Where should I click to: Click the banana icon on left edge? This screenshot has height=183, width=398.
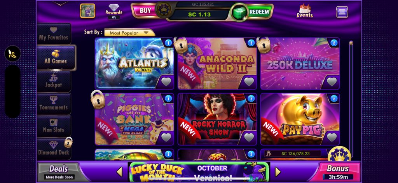(12, 54)
